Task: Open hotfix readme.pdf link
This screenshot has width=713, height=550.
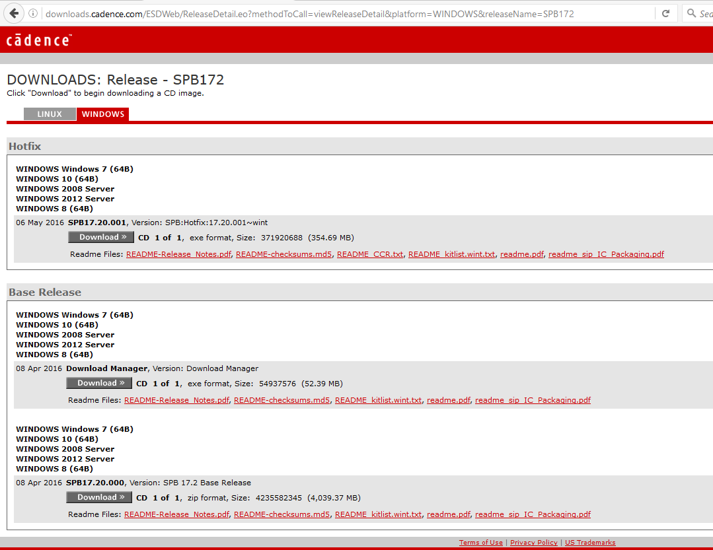Action: tap(521, 254)
